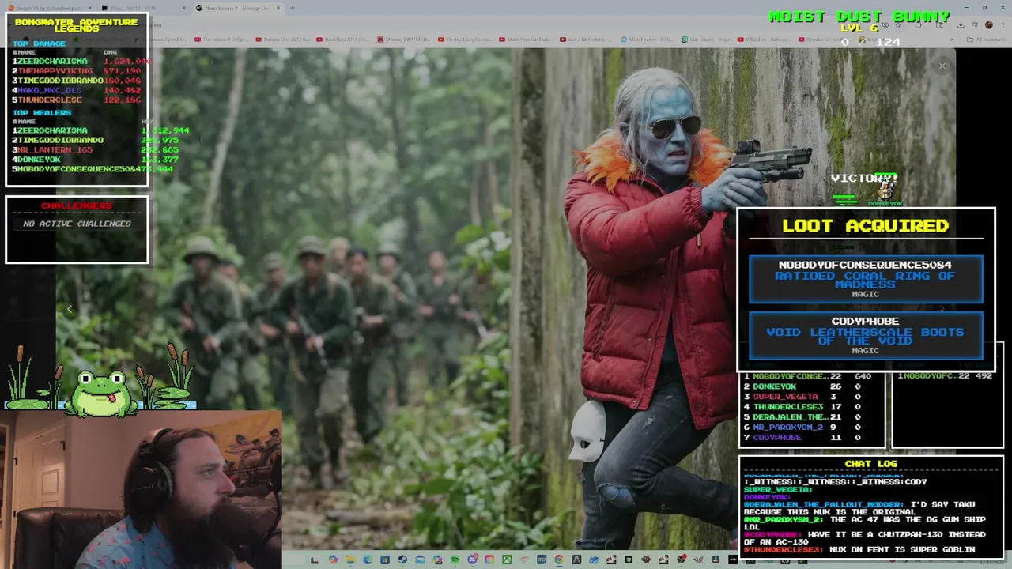
Task: Open Microsoft Store from the taskbar
Action: point(385,560)
